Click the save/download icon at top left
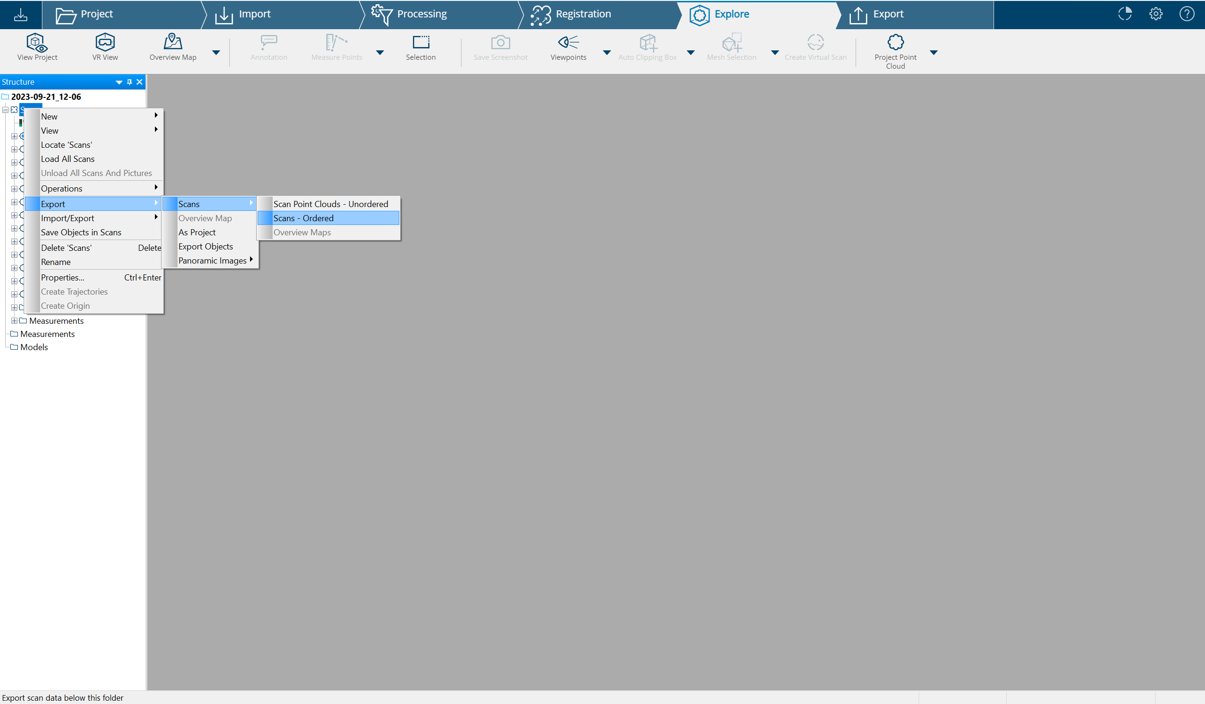This screenshot has width=1205, height=704. [x=21, y=14]
